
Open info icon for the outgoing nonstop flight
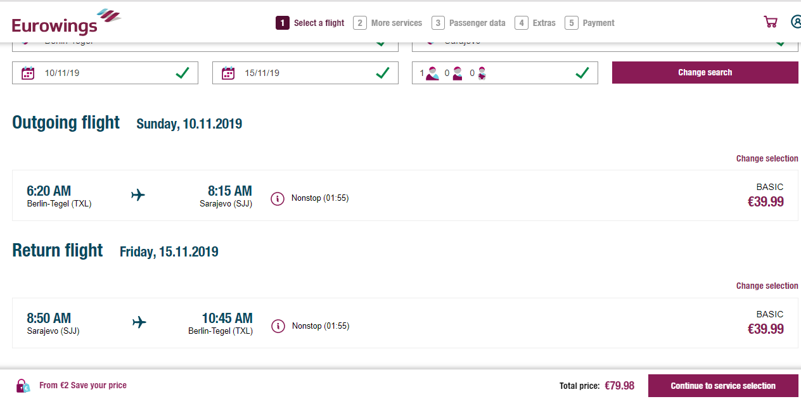(x=277, y=198)
